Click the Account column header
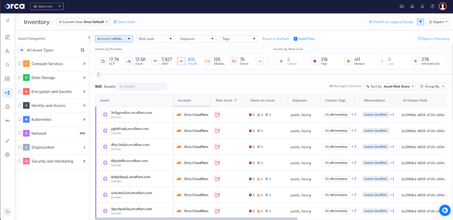Image resolution: width=453 pixels, height=220 pixels. [184, 100]
